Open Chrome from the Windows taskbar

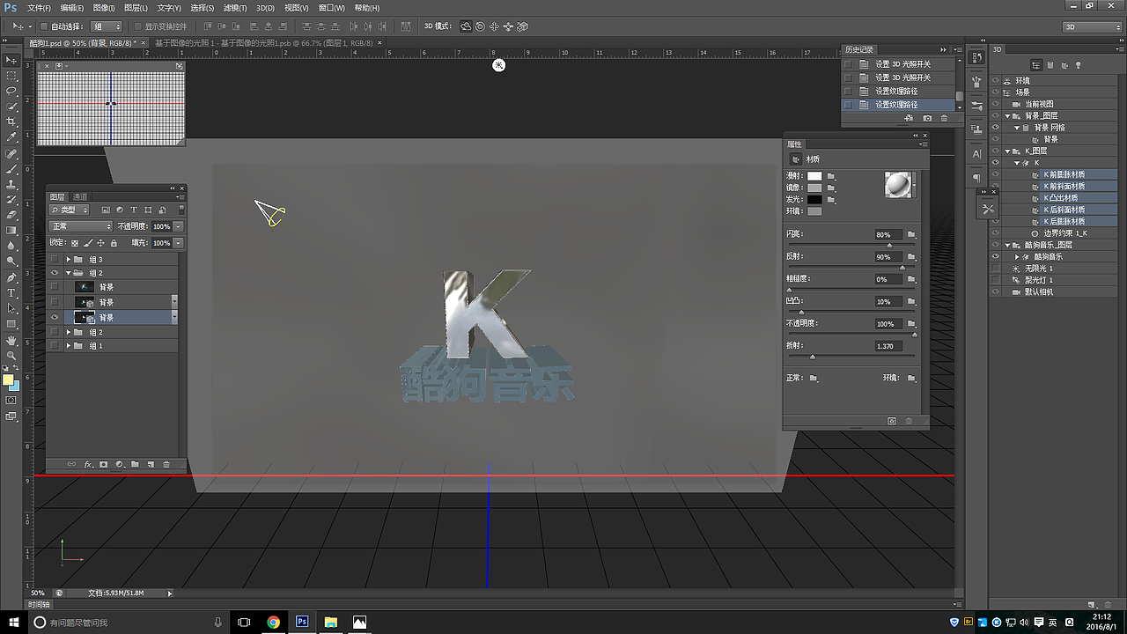click(274, 622)
